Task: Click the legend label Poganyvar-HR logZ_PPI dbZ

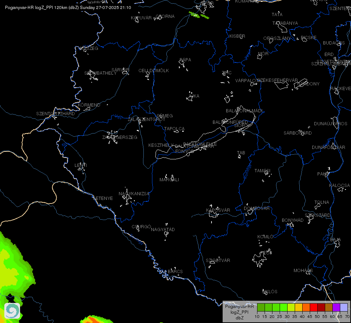Action: pos(239,312)
